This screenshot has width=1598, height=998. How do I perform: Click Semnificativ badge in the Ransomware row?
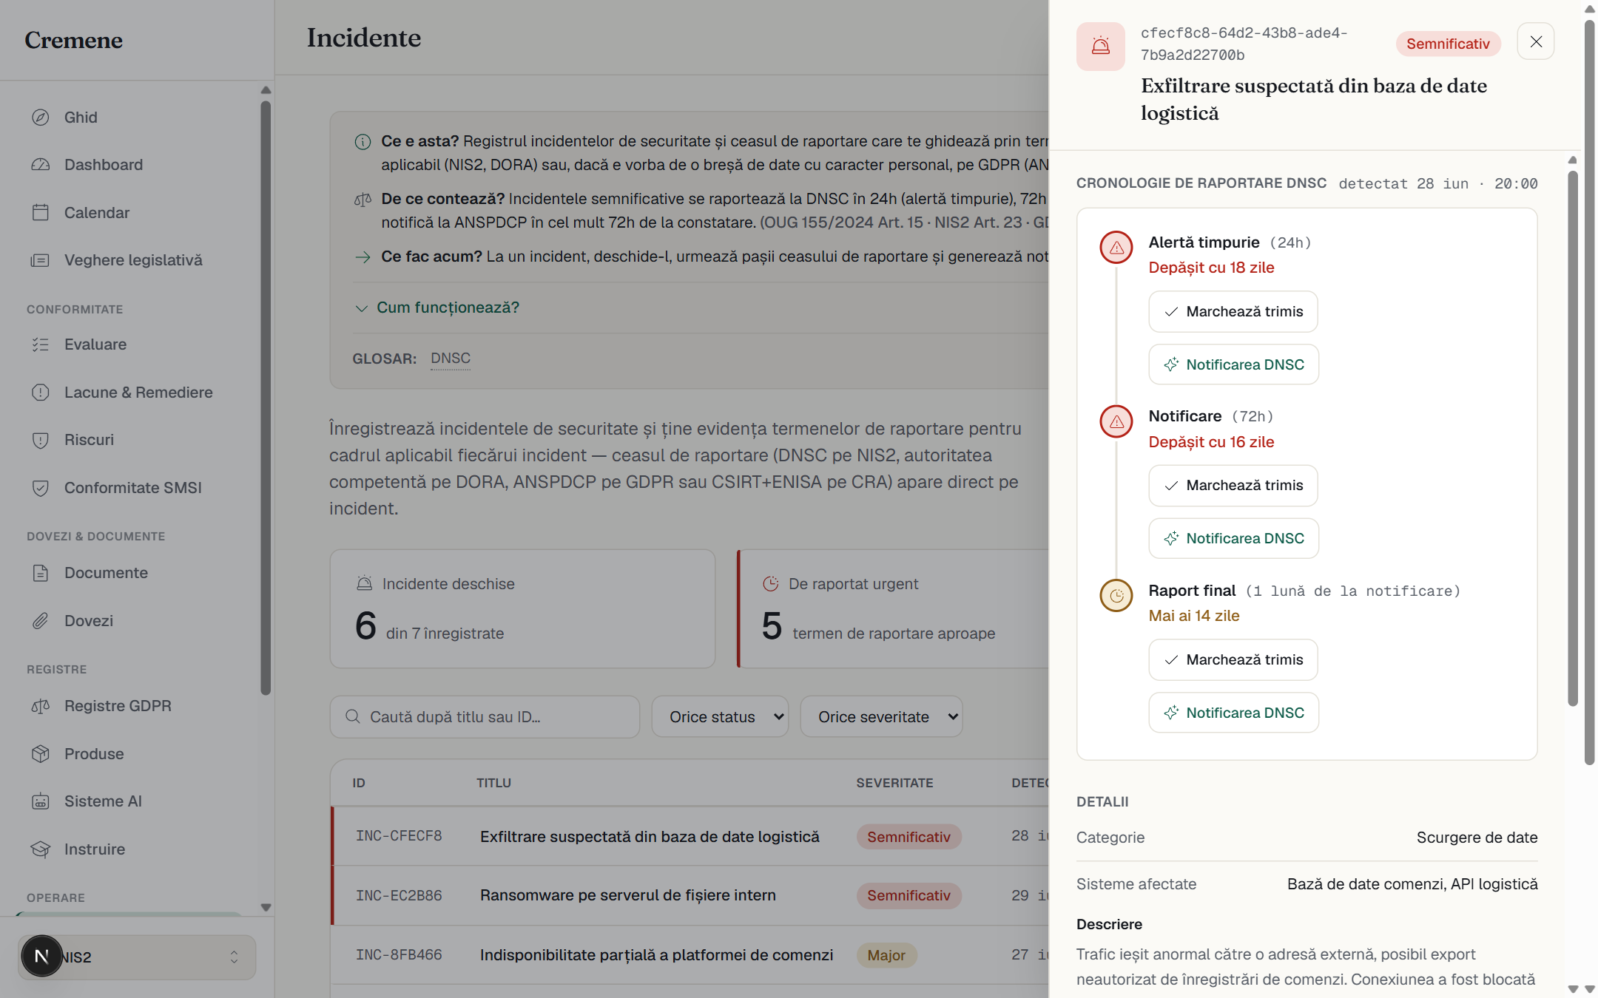[908, 895]
